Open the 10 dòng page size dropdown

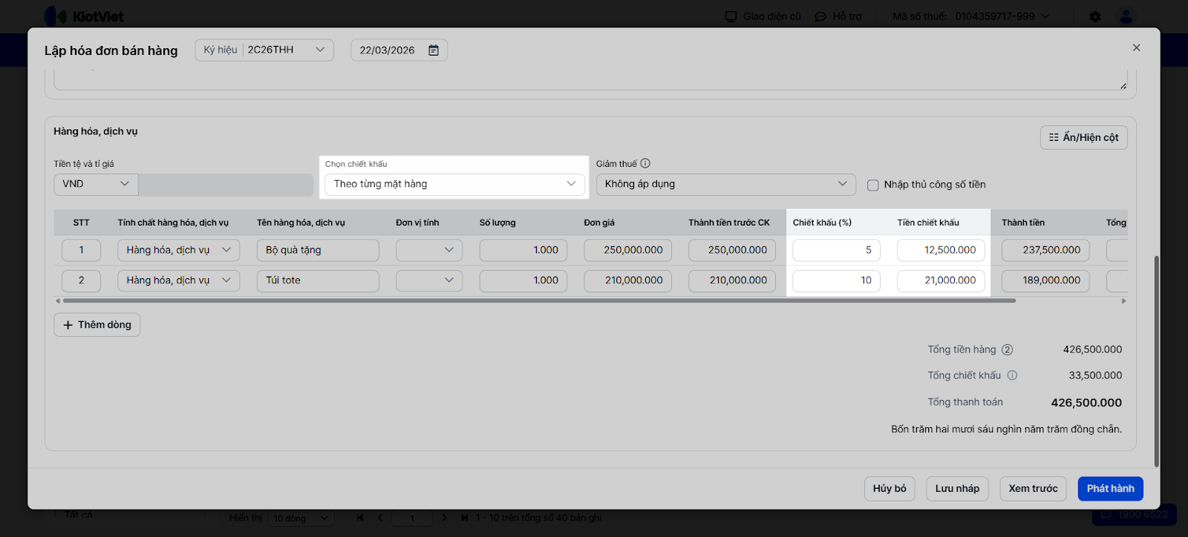[x=301, y=518]
